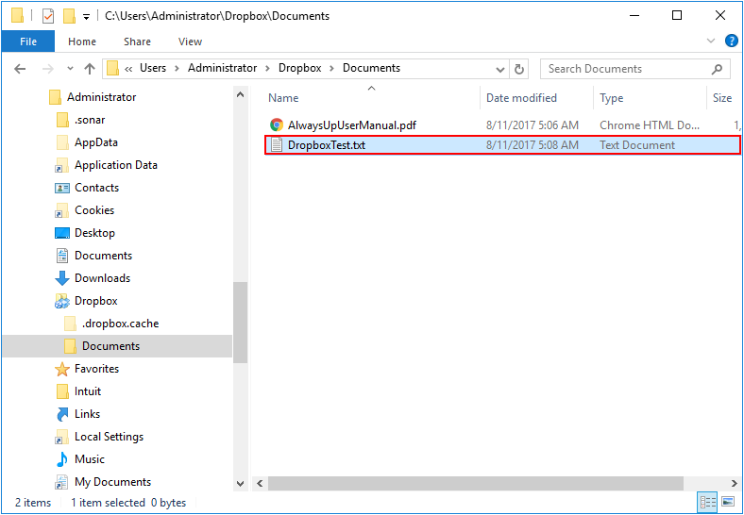Click the Downloads arrow icon in tree
The width and height of the screenshot is (744, 515).
click(x=62, y=278)
